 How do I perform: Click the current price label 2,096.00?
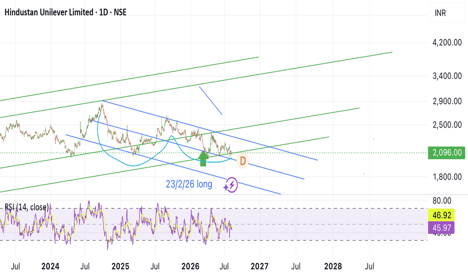click(446, 153)
